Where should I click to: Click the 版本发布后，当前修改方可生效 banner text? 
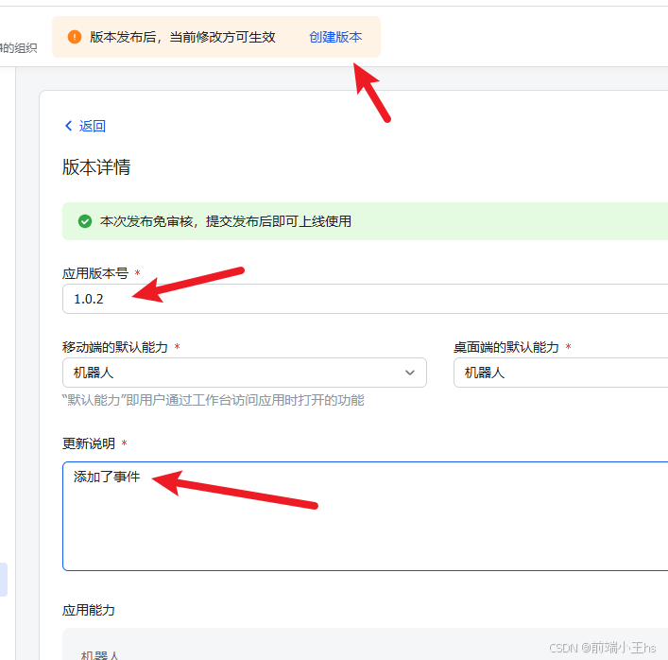[182, 37]
